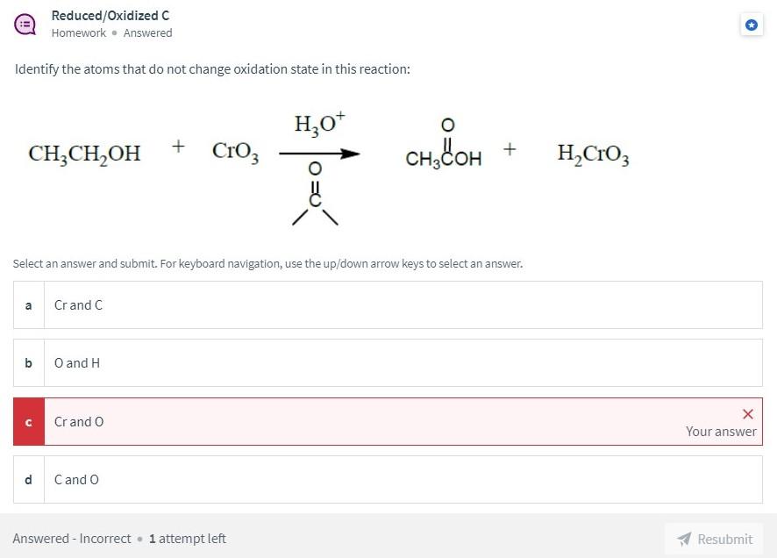Click the paper plane icon on Resubmit
The height and width of the screenshot is (558, 777).
[686, 539]
